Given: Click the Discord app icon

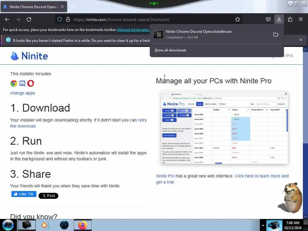Looking at the screenshot, I should [22, 84].
